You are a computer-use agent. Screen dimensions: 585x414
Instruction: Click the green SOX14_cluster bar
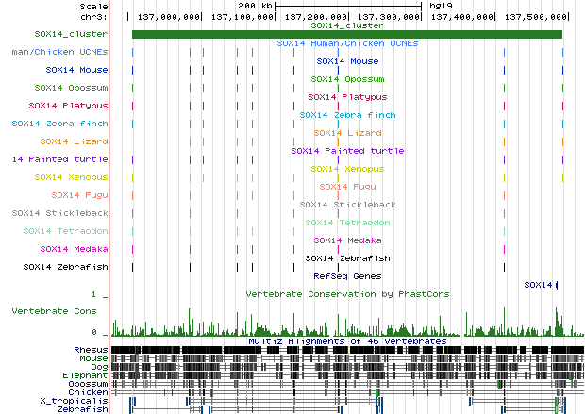point(346,35)
